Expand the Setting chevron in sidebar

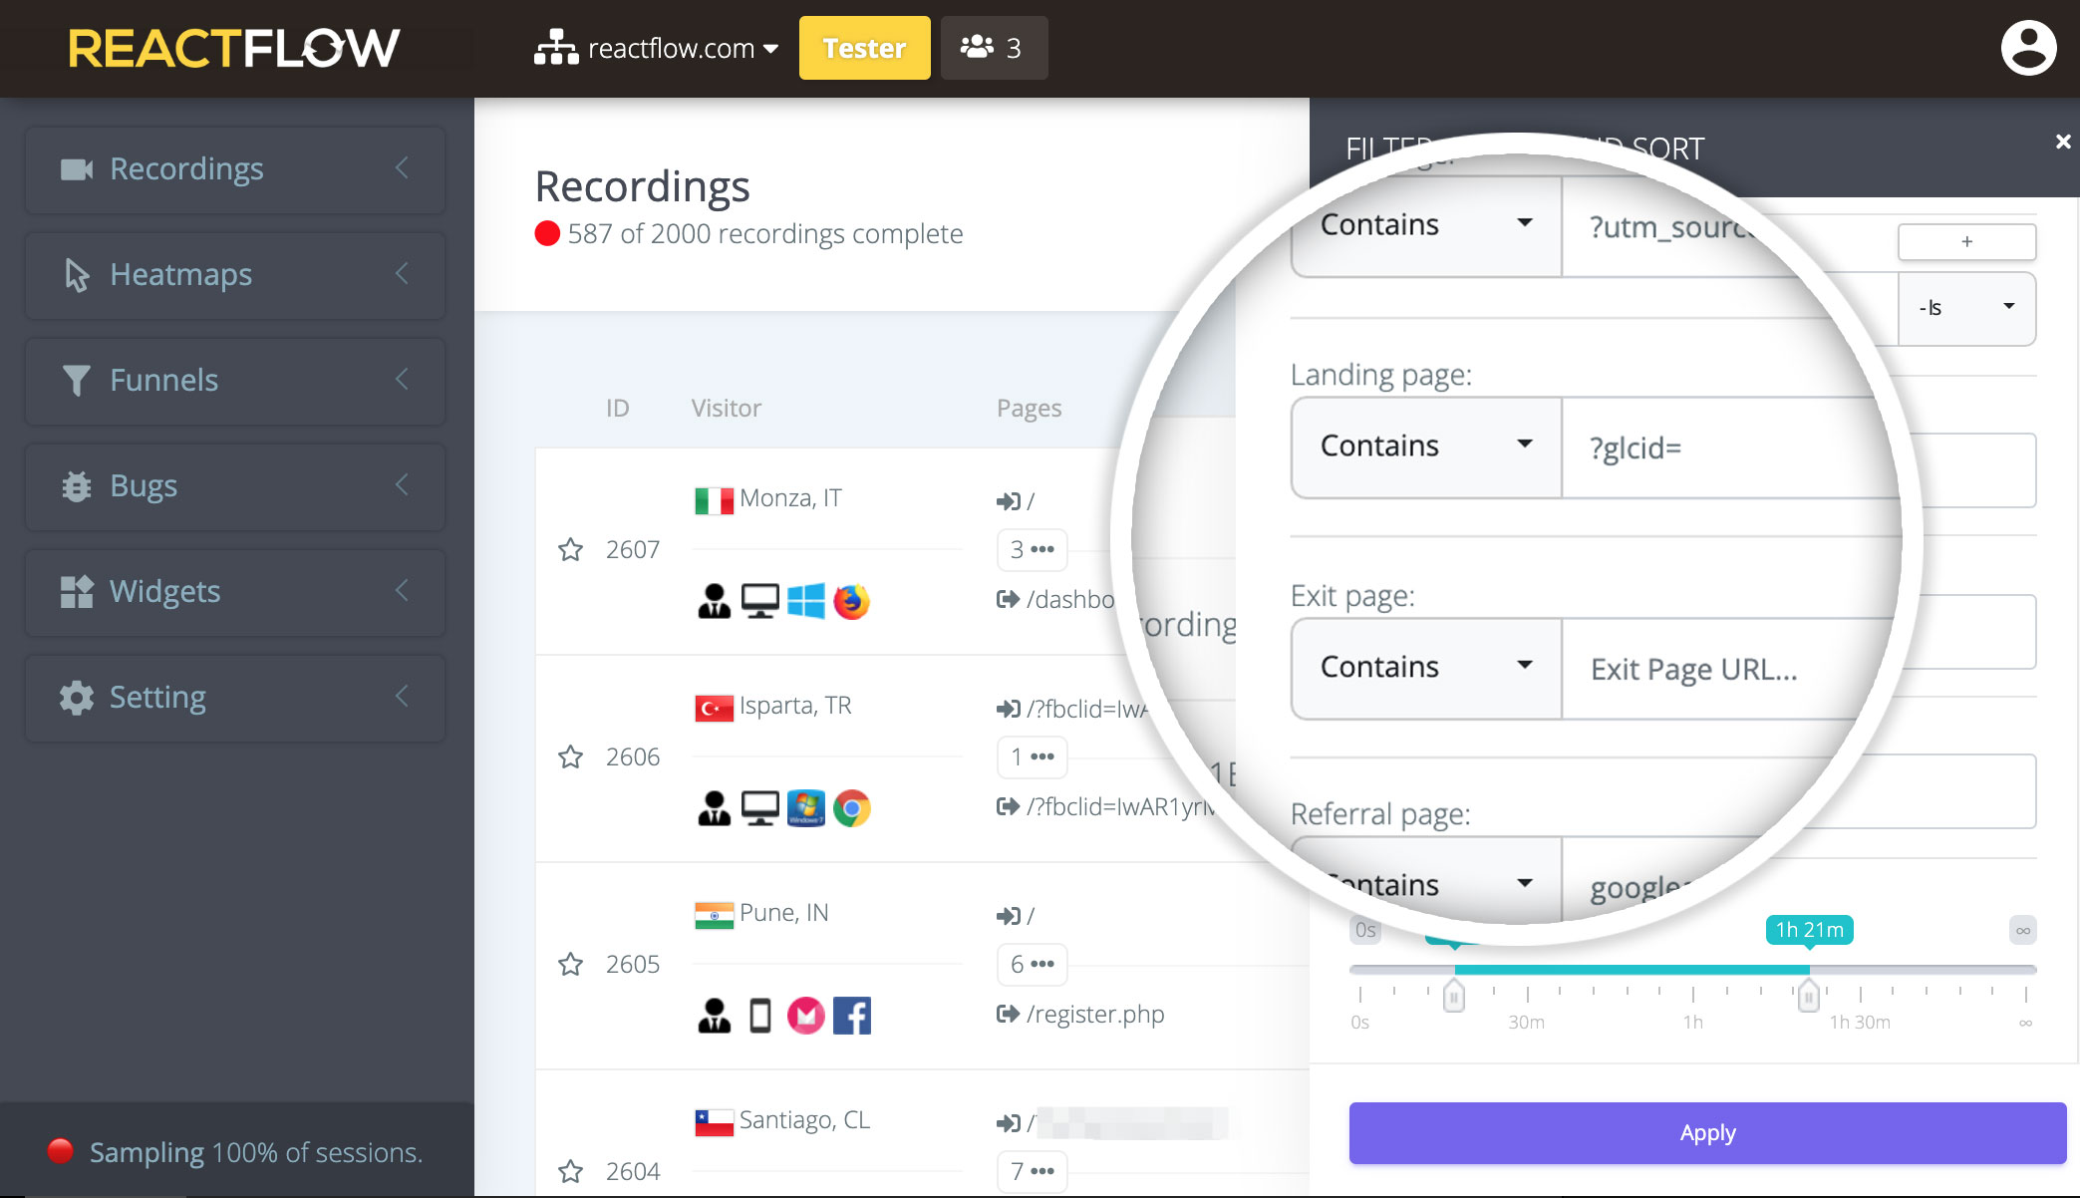[402, 697]
